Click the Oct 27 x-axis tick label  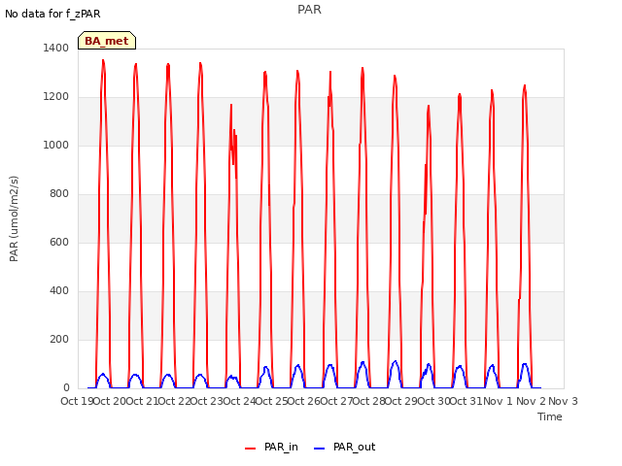[x=337, y=401]
